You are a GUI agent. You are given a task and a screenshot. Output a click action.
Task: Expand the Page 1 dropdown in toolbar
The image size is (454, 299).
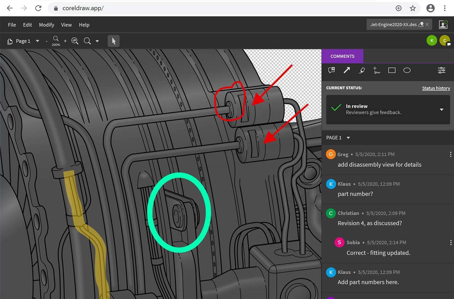37,41
